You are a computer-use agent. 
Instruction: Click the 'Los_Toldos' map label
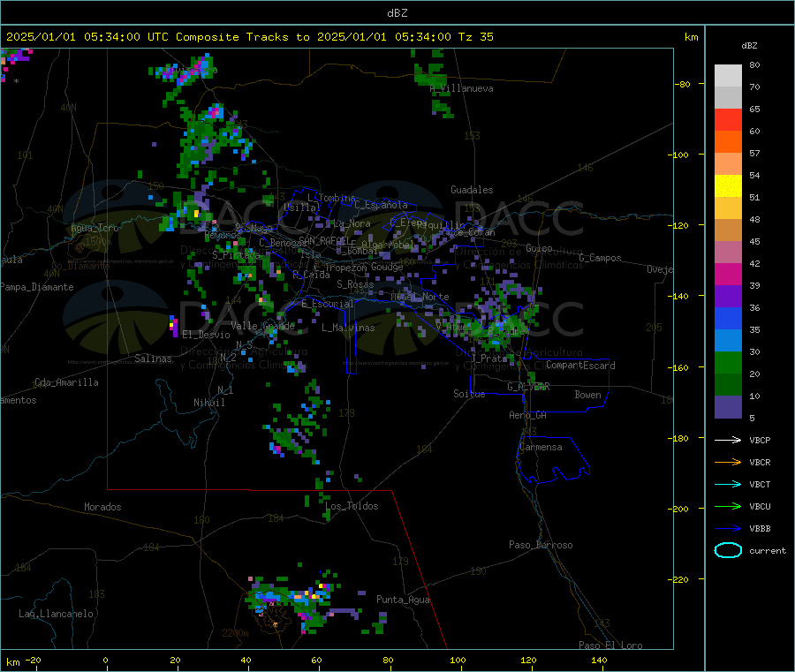tap(352, 506)
